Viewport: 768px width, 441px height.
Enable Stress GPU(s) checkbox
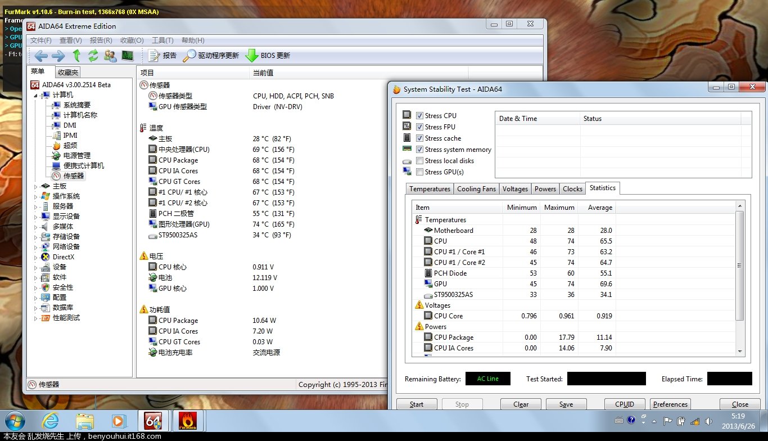point(419,172)
